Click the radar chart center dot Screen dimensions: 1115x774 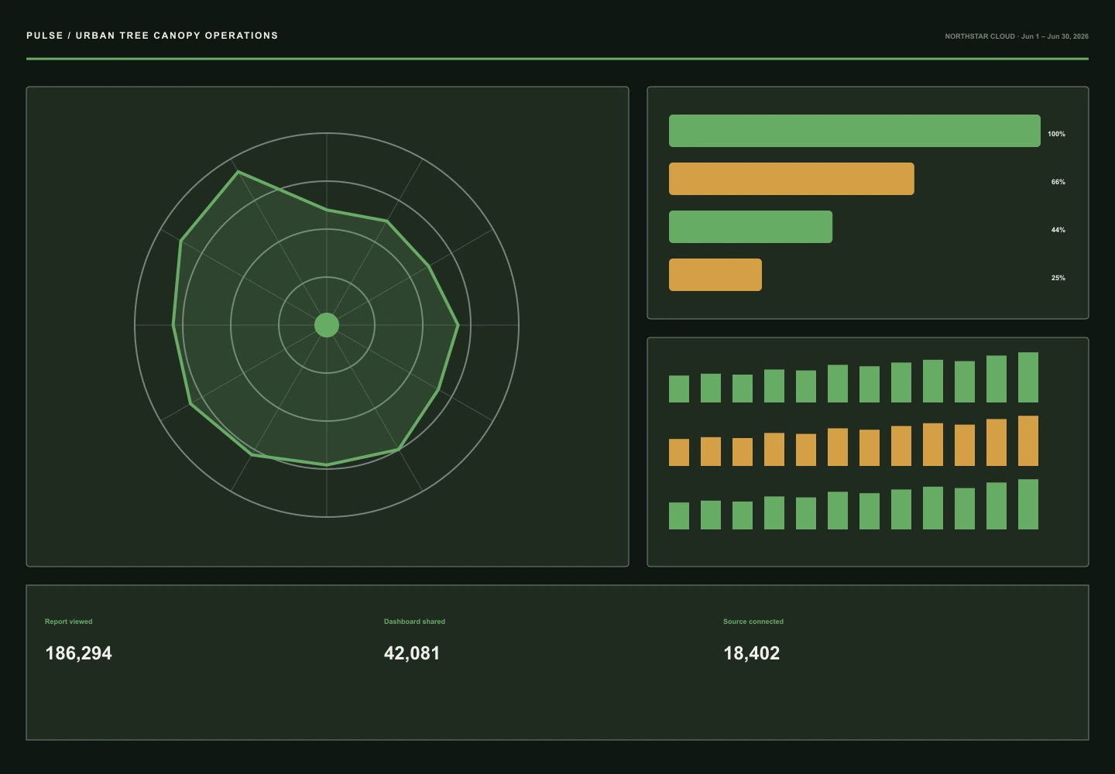point(327,325)
